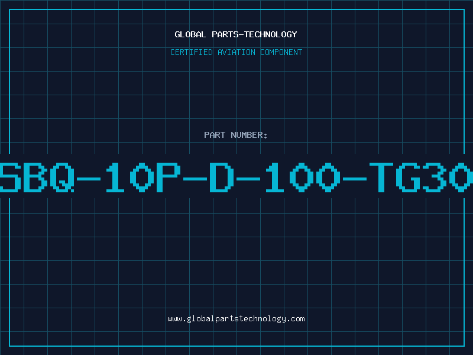Click the word COMPONENT in subtitle
Image resolution: width=473 pixels, height=355 pixels.
click(x=281, y=52)
